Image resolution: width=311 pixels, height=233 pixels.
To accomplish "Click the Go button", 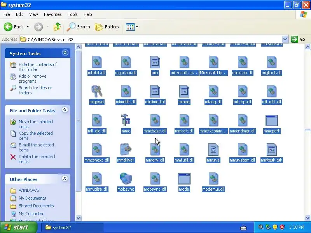I will (299, 39).
